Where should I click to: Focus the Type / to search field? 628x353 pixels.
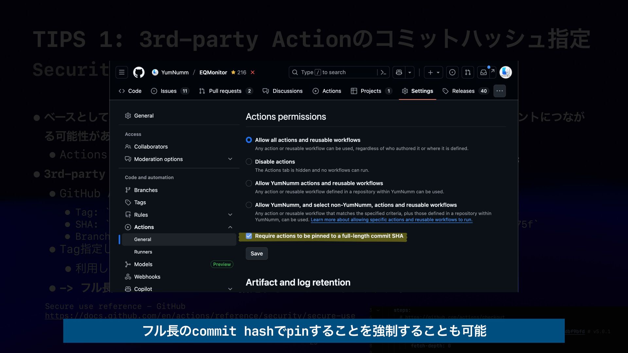pyautogui.click(x=333, y=72)
